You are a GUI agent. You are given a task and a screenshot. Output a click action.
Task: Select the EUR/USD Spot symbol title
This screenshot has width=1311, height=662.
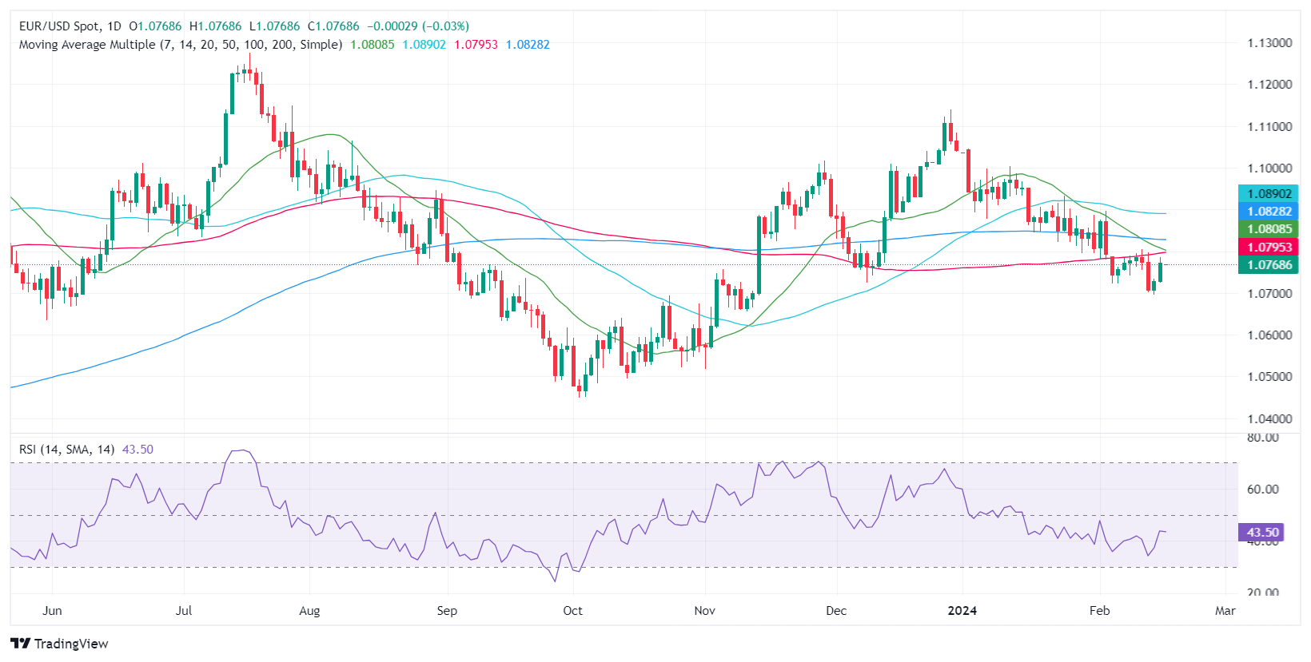pos(60,26)
